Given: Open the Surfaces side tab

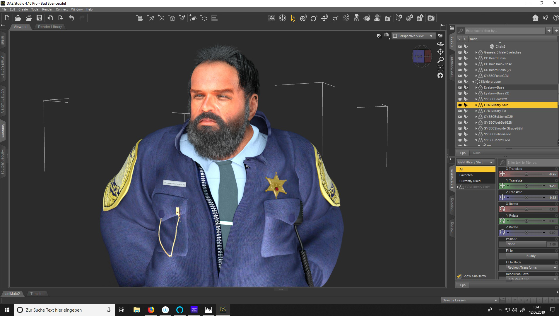Looking at the screenshot, I should click(3, 131).
